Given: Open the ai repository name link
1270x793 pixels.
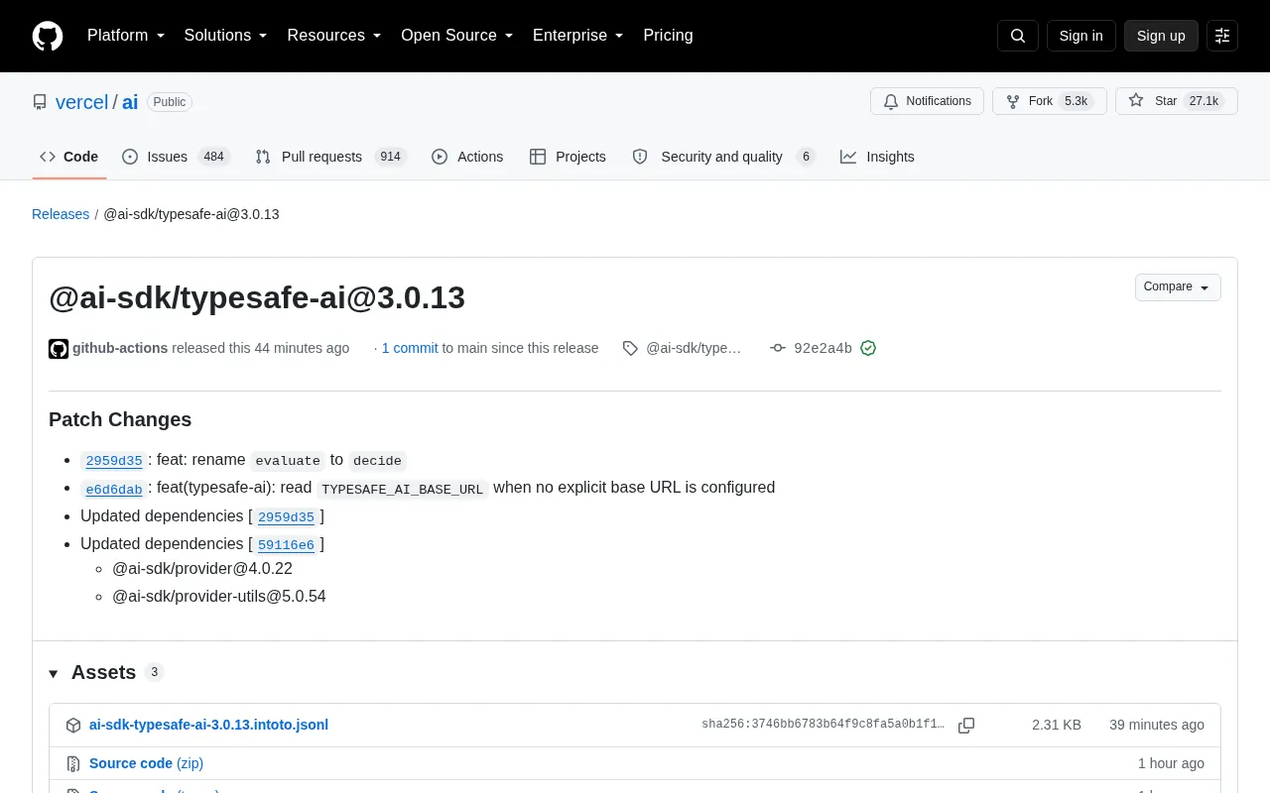Looking at the screenshot, I should click(130, 102).
